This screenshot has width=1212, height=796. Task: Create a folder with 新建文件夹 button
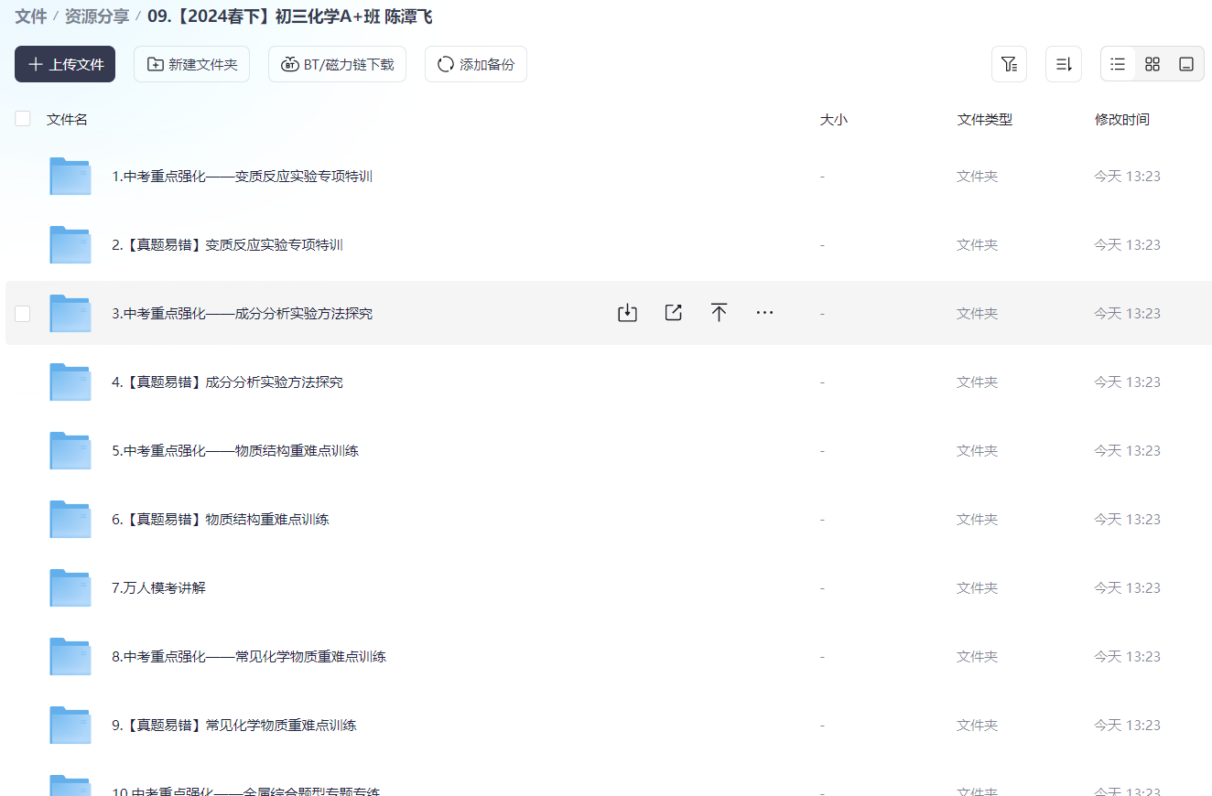pyautogui.click(x=191, y=64)
